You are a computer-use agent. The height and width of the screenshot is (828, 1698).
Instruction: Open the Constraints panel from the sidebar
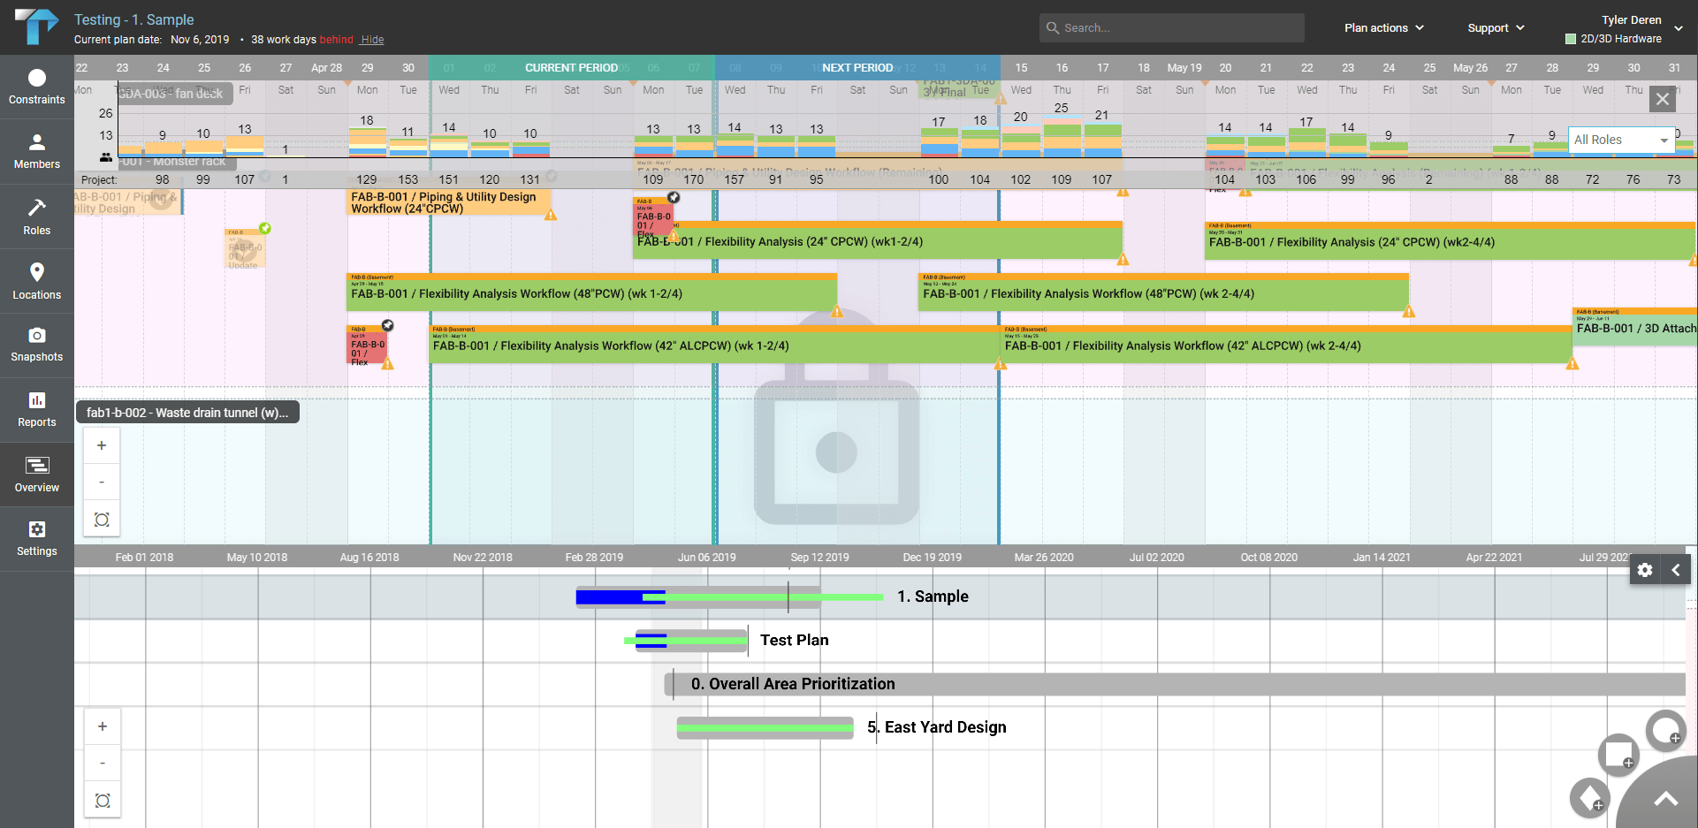coord(36,87)
